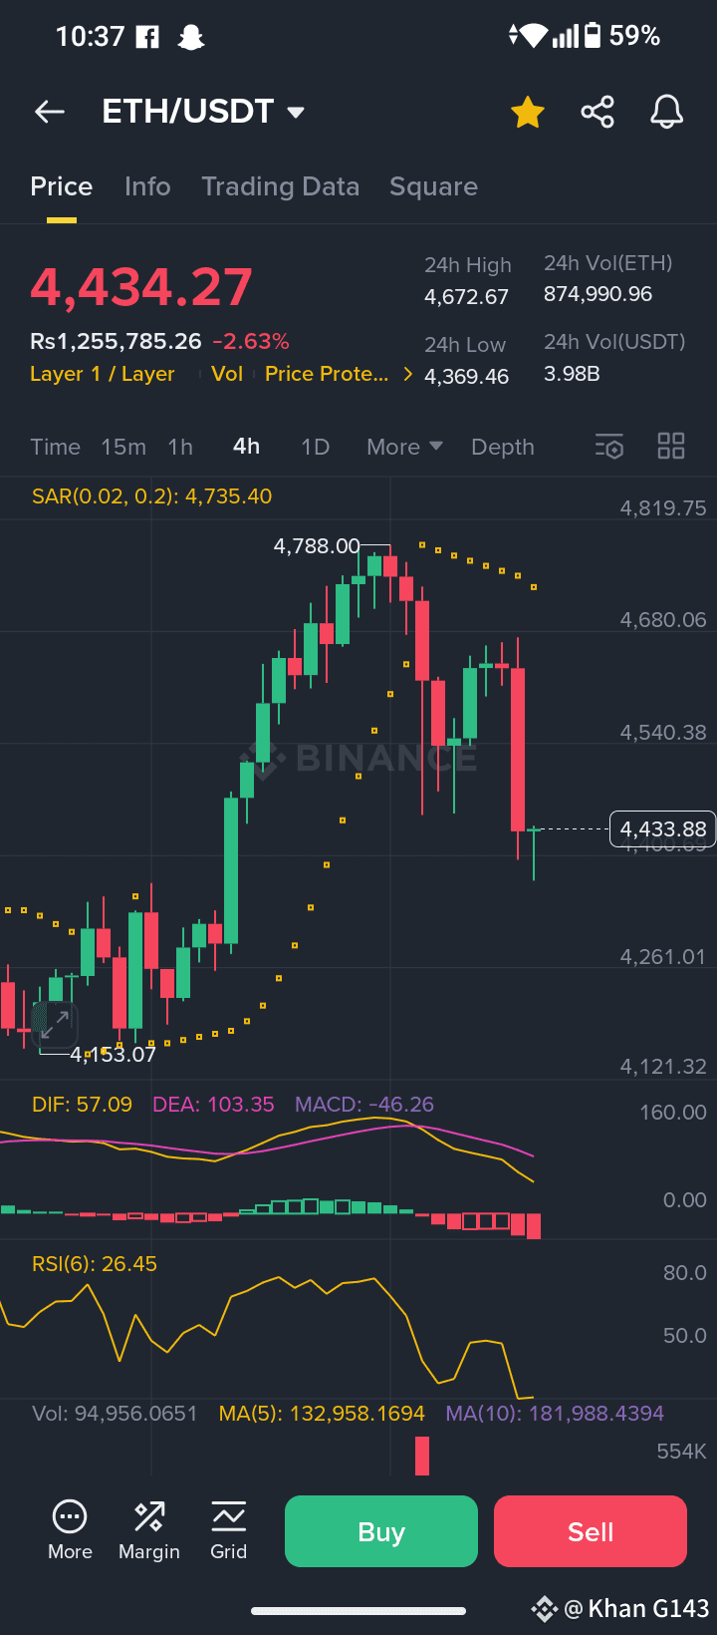This screenshot has height=1635, width=717.
Task: Tap the 4,680.06 price axis label
Action: tap(662, 620)
